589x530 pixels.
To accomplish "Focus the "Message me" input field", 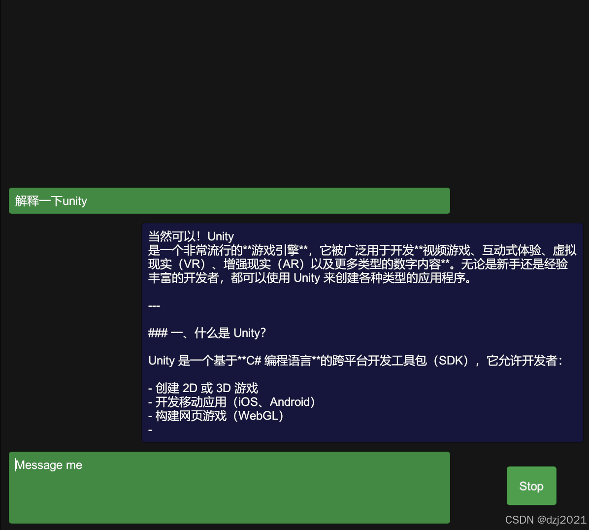I will 229,488.
